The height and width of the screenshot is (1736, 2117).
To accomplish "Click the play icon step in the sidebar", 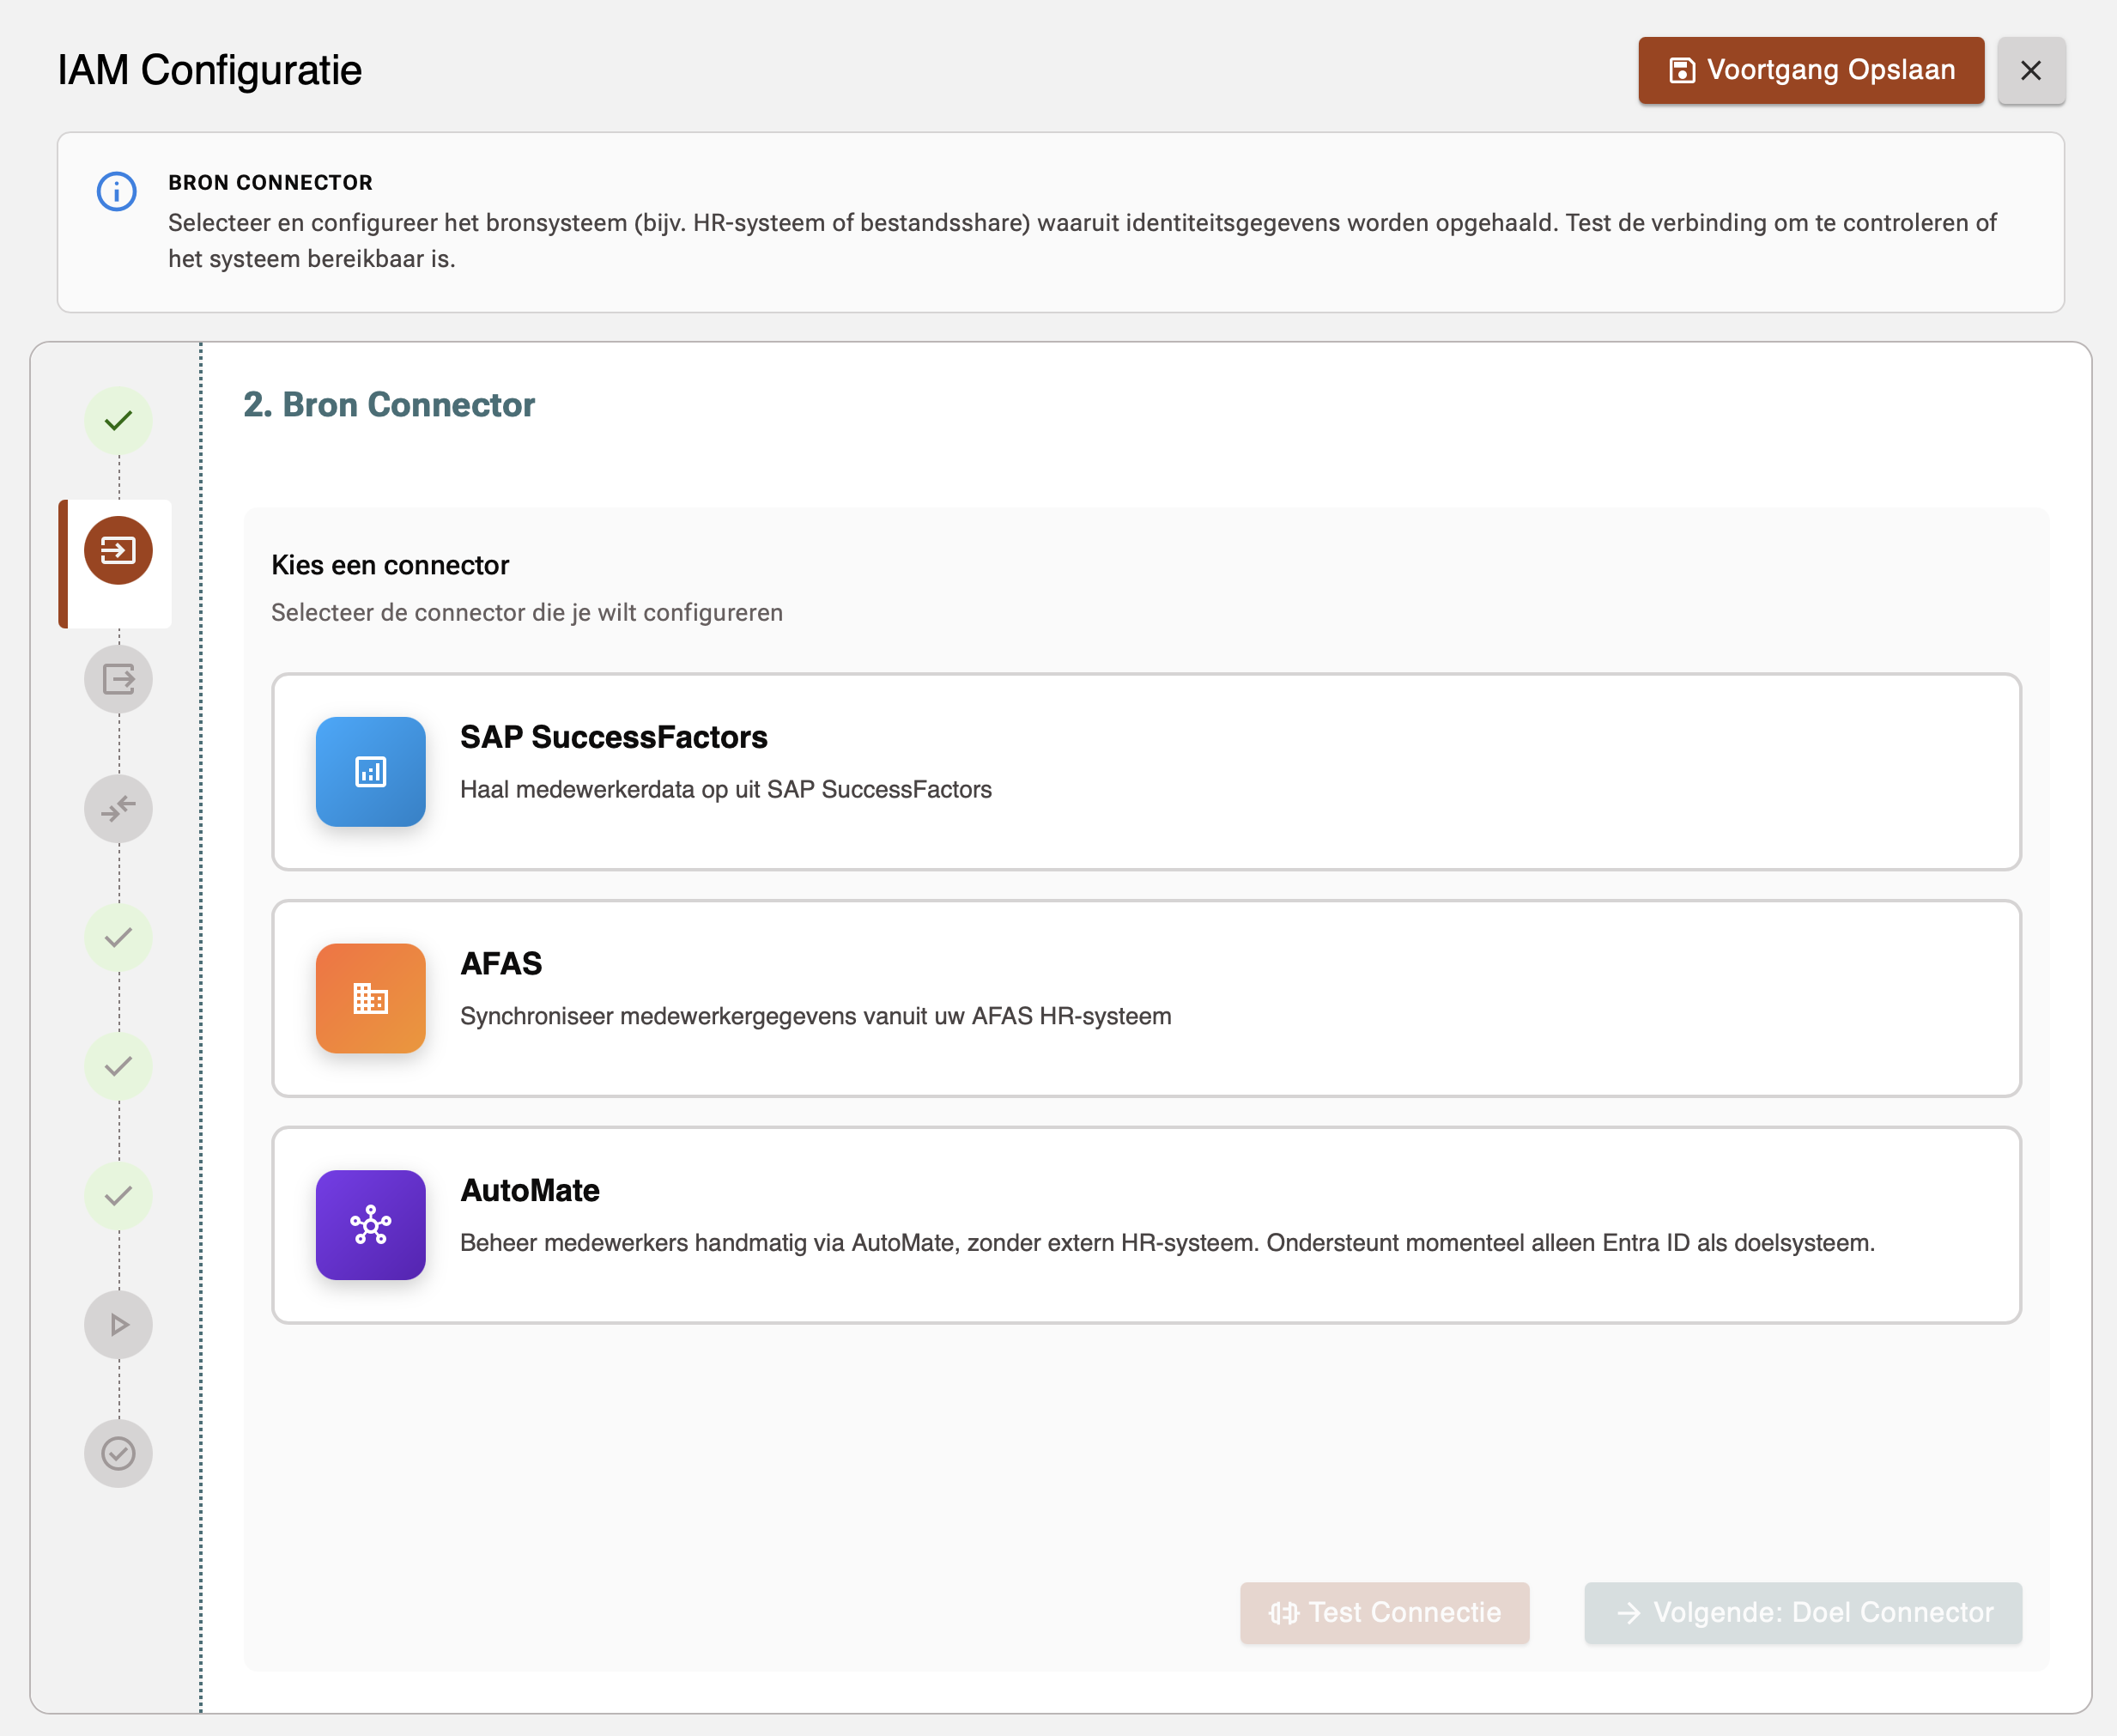I will pyautogui.click(x=118, y=1324).
